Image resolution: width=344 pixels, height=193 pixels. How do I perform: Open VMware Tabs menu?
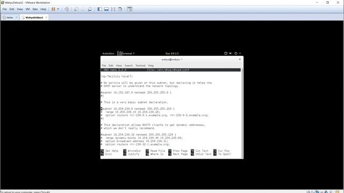(x=35, y=9)
